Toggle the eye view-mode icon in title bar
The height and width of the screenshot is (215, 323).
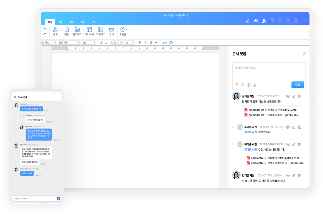pos(256,21)
